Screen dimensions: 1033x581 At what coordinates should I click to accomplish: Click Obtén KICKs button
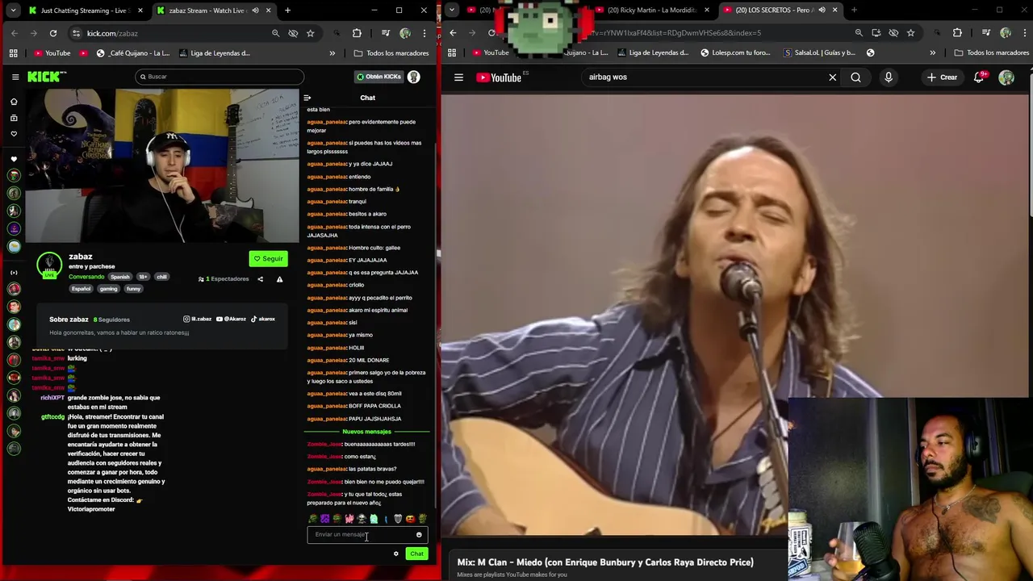point(378,77)
